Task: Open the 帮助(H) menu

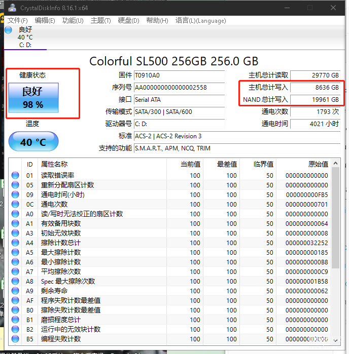Action: click(x=157, y=21)
